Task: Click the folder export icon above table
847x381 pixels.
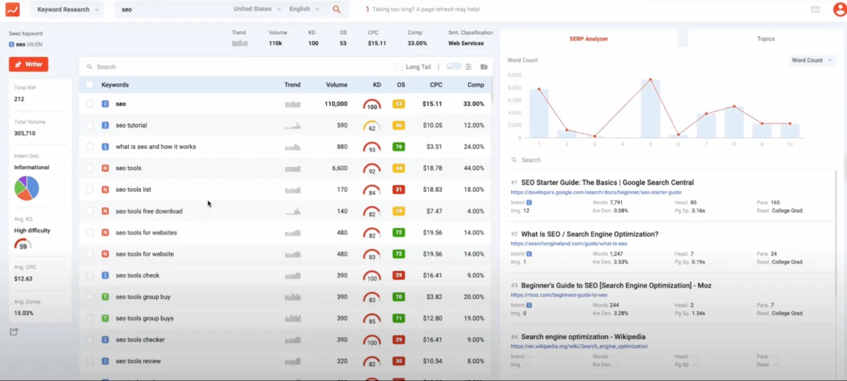Action: point(484,67)
